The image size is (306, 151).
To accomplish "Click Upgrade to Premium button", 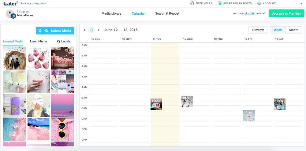I will pos(286,13).
